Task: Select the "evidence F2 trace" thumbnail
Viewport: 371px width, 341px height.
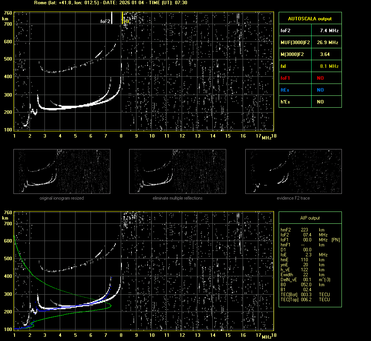Action: [x=293, y=171]
